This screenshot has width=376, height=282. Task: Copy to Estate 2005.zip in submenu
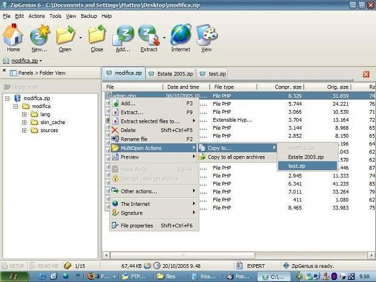click(x=307, y=157)
